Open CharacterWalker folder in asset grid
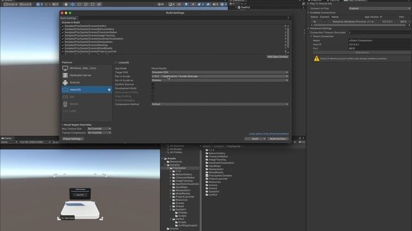The height and width of the screenshot is (231, 412). point(216,157)
